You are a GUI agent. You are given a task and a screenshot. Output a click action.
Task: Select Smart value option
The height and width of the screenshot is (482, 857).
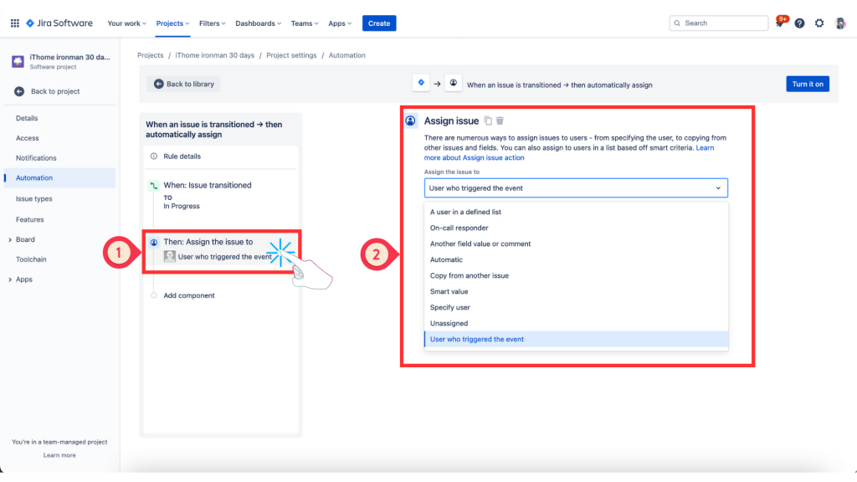tap(576, 291)
